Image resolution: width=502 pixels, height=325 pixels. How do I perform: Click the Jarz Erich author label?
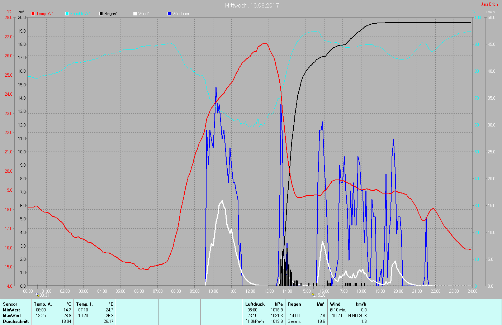489,4
